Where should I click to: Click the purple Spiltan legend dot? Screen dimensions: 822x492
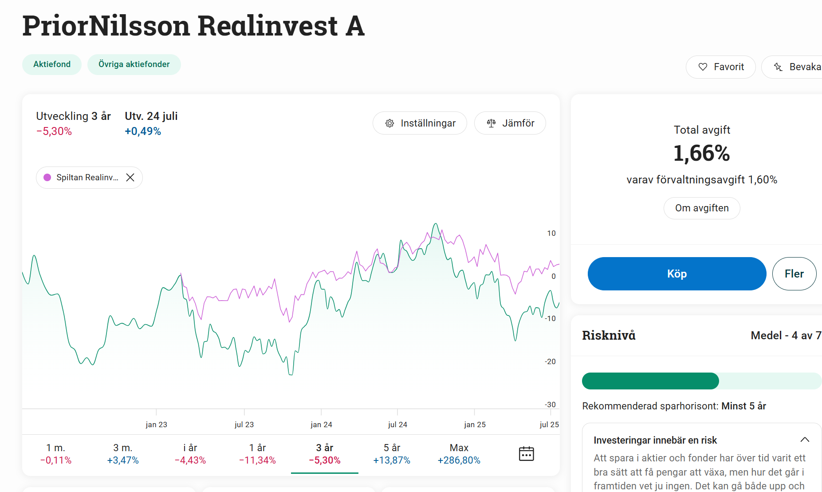pyautogui.click(x=47, y=178)
